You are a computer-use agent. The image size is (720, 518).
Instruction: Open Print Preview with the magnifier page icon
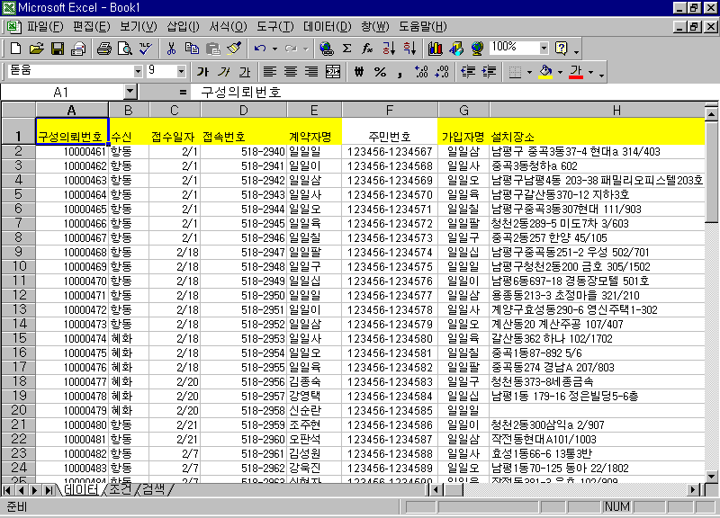coord(125,49)
